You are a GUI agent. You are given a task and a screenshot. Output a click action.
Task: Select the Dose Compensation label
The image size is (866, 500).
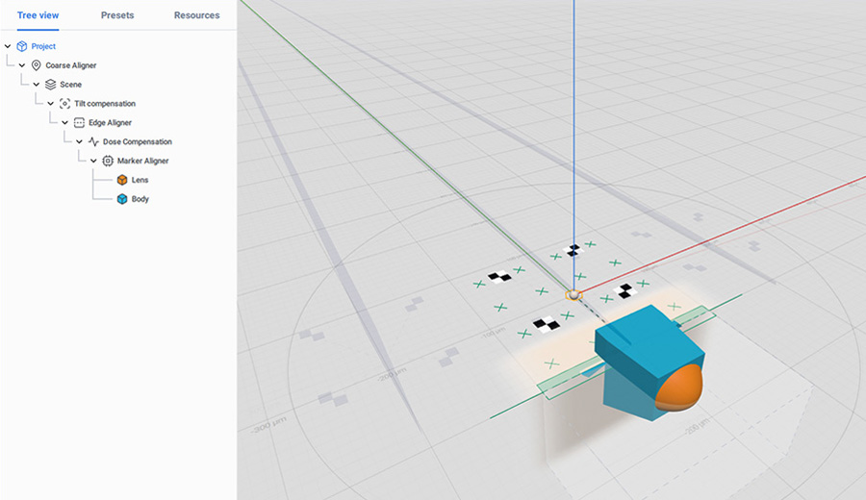click(x=137, y=142)
